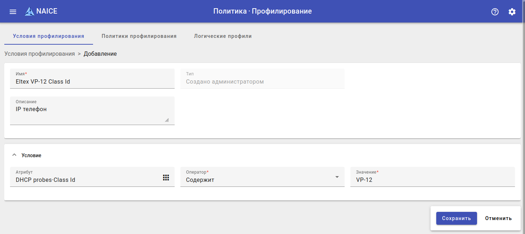Screen dimensions: 525x234
Task: Switch to Политики профилирования tab
Action: (139, 36)
